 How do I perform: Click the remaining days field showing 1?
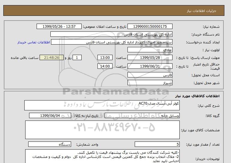(x=77, y=57)
